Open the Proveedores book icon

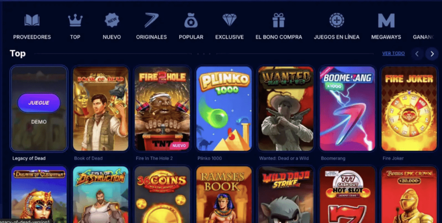(32, 20)
